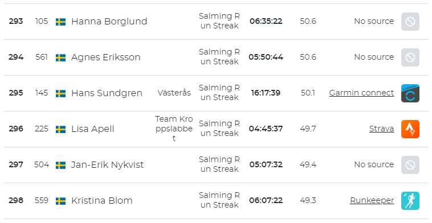Open the Runkeeper activity link
432x223 pixels.
coord(372,200)
